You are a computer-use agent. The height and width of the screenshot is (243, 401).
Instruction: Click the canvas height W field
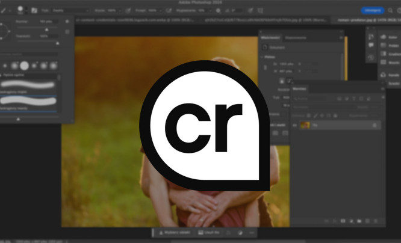[x=286, y=71]
